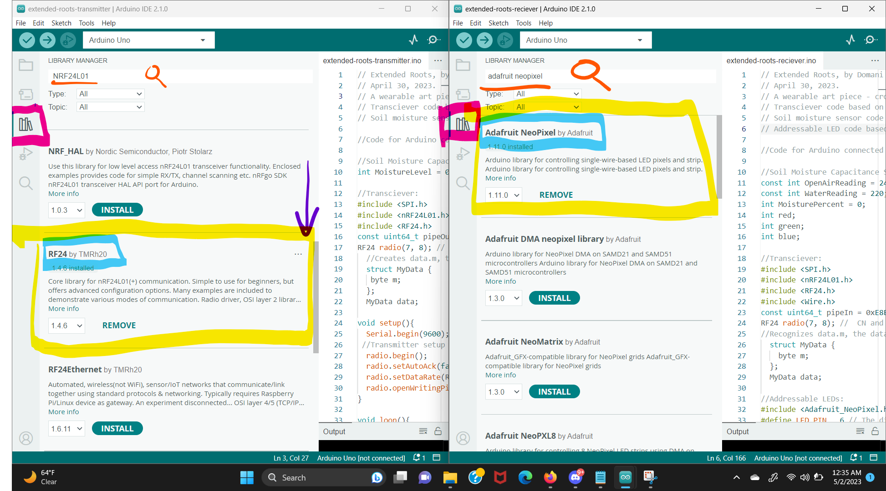Start debugging in transmitter window toolbar
This screenshot has height=491, width=886.
(x=68, y=40)
